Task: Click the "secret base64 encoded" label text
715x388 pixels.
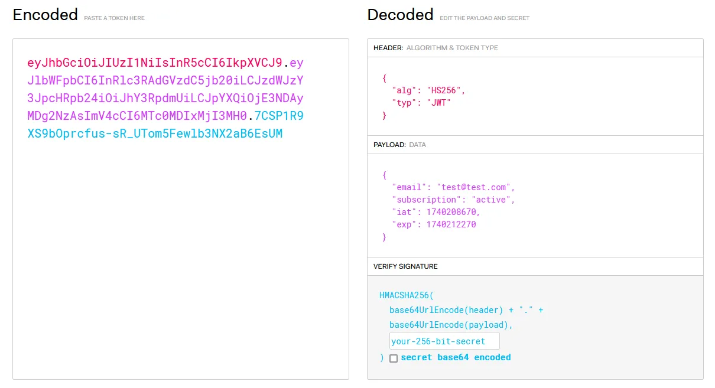Action: click(456, 357)
